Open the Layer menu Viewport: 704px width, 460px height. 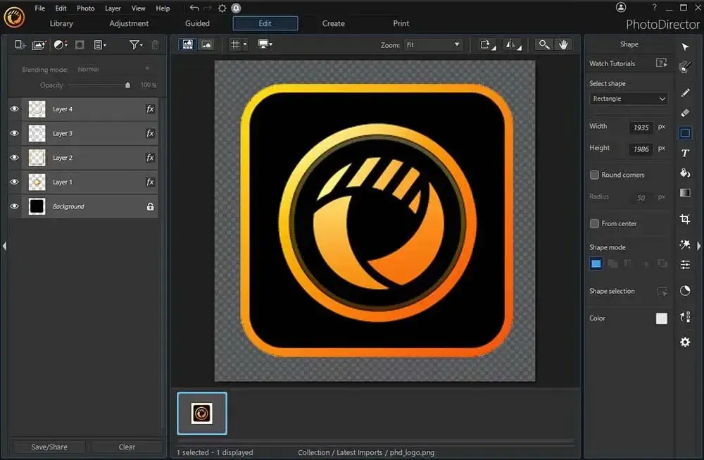point(113,8)
